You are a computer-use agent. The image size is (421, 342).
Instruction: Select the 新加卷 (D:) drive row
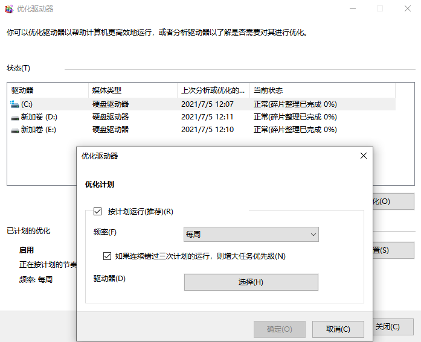(39, 117)
